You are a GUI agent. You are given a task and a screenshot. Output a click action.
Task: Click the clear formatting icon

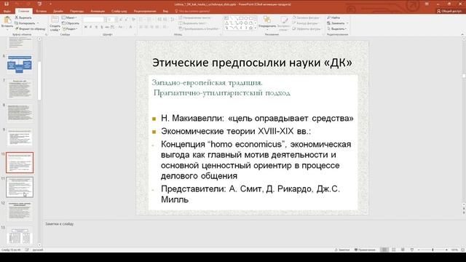[x=133, y=20]
